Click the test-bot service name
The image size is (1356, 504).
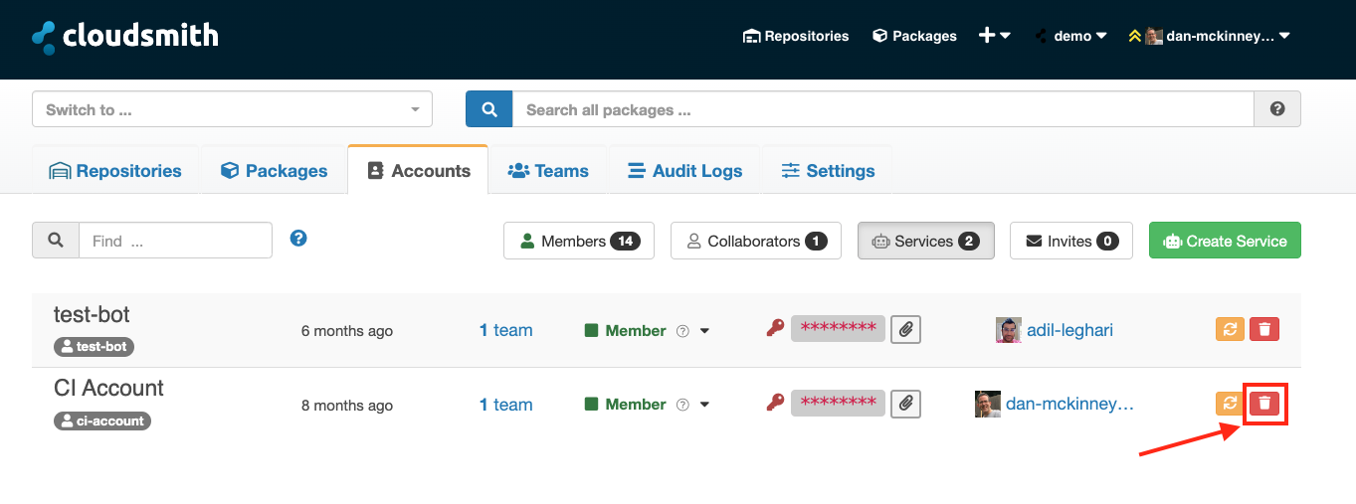coord(92,315)
